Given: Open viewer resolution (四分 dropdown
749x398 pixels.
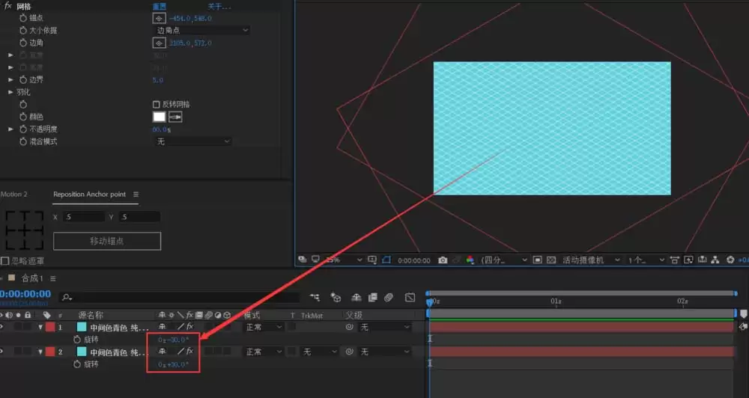Looking at the screenshot, I should [x=503, y=260].
